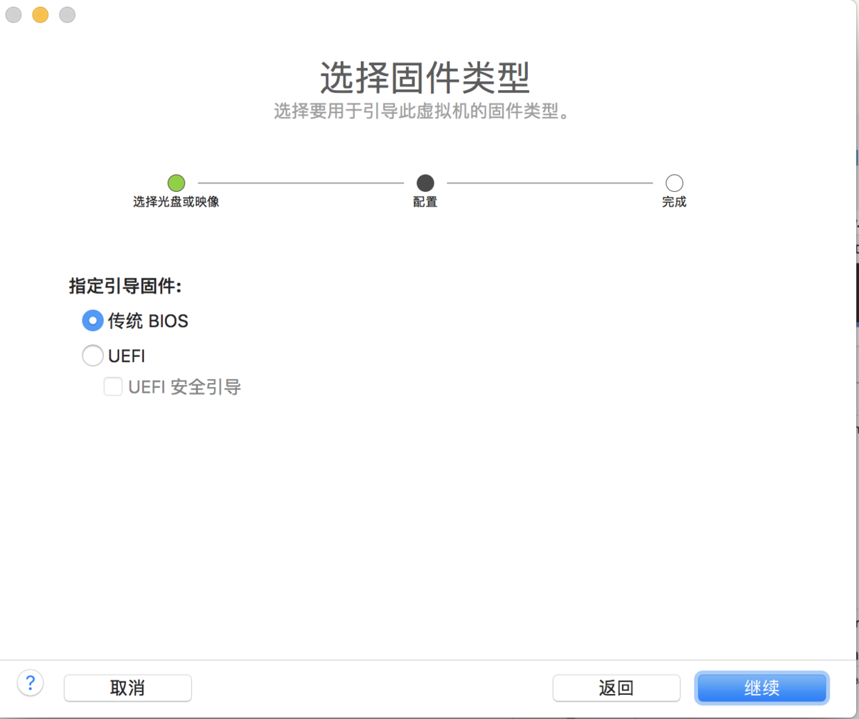
Task: Choose the Legacy BIOS firmware option
Action: pyautogui.click(x=92, y=320)
